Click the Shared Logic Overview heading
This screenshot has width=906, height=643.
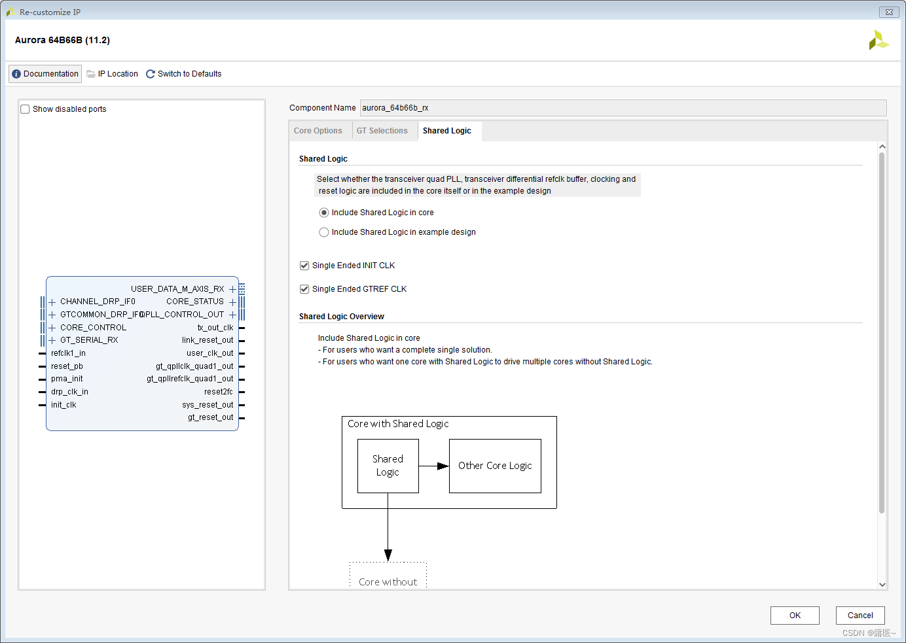pos(342,317)
